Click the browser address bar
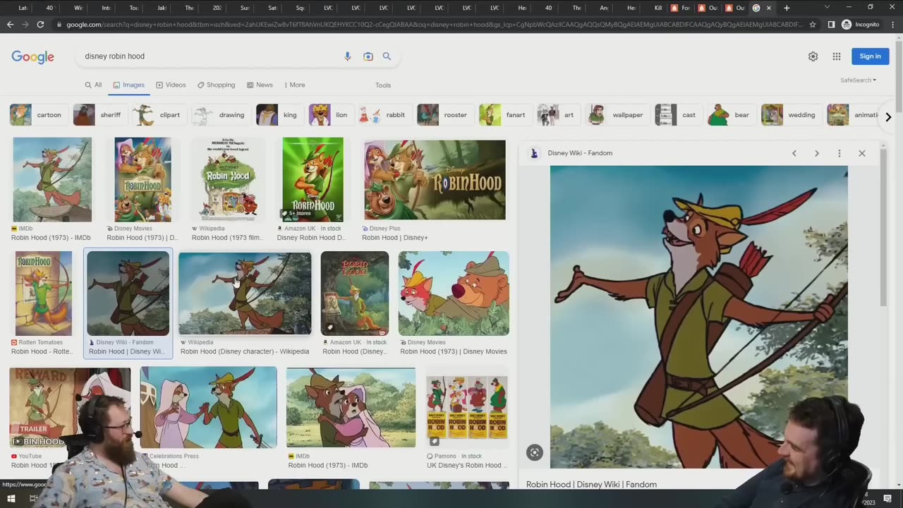 click(x=429, y=24)
